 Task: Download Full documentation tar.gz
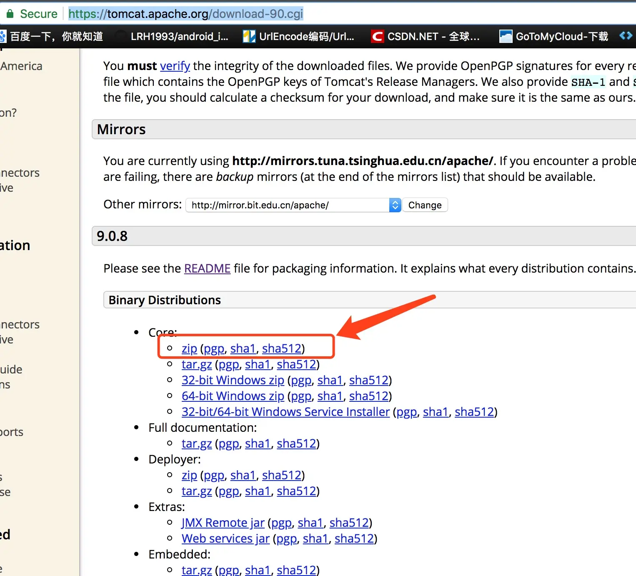coord(197,443)
